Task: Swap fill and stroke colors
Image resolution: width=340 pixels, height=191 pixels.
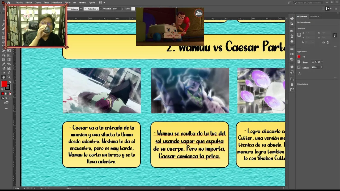Action: (x=10, y=82)
